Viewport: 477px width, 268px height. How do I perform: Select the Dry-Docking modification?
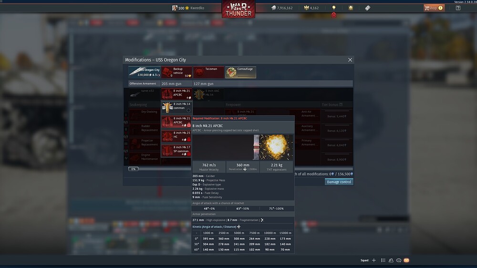[x=145, y=115]
